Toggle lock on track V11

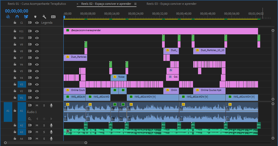(15, 31)
